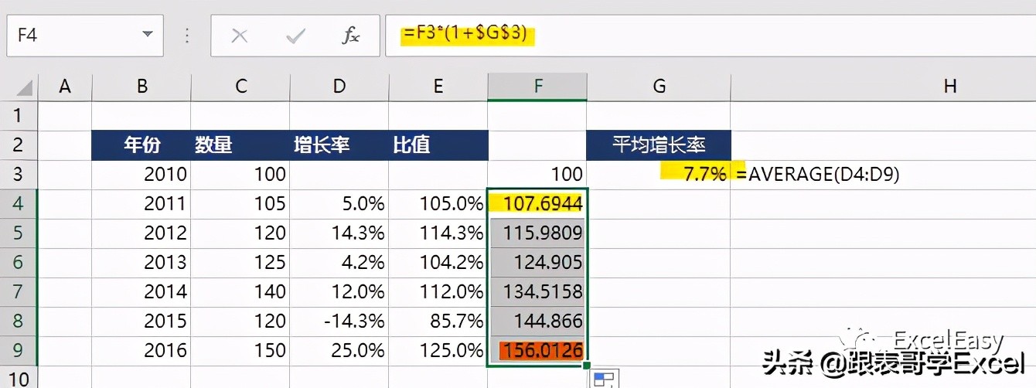
Task: Select row 1 header
Action: point(19,115)
